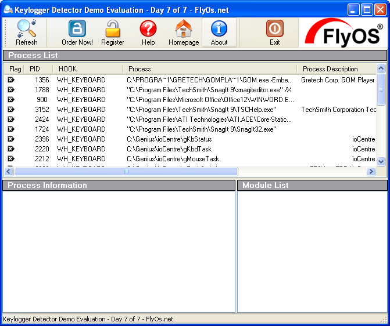Select the ATI.ACE Core-Static process path
This screenshot has width=390, height=326.
pyautogui.click(x=209, y=119)
